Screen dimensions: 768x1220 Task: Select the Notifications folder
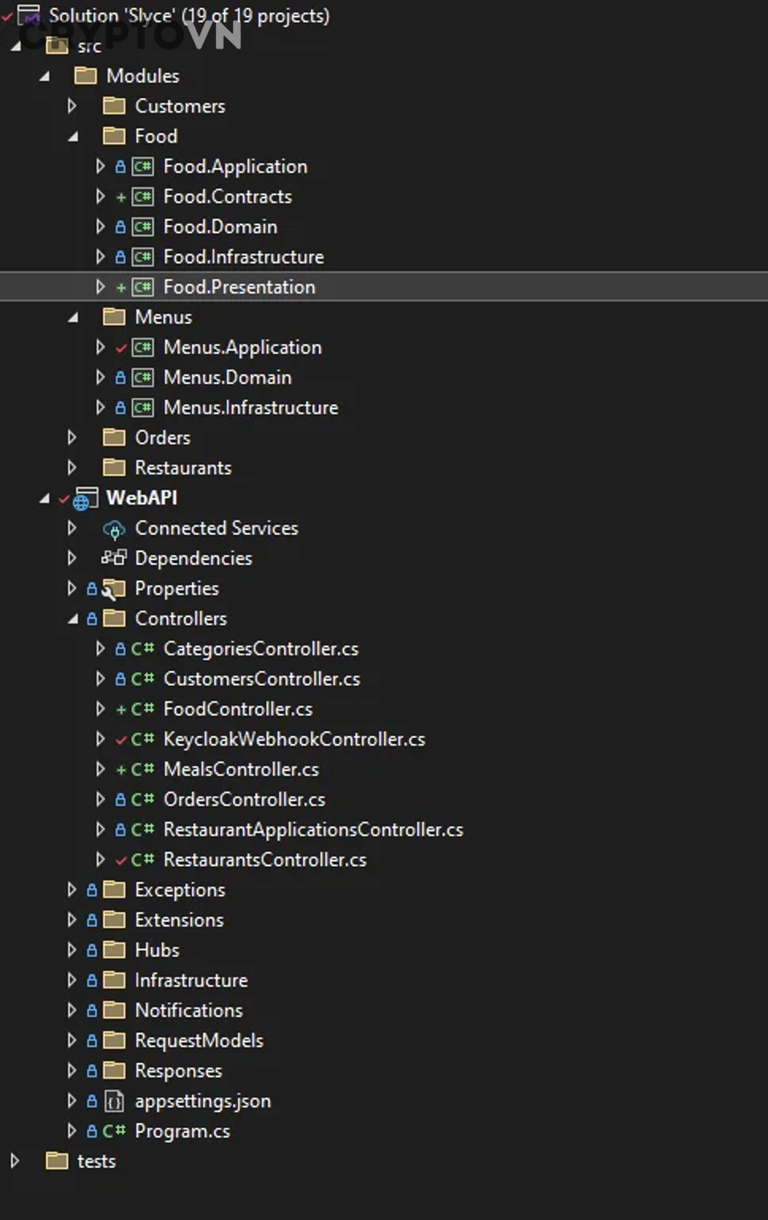click(189, 1010)
